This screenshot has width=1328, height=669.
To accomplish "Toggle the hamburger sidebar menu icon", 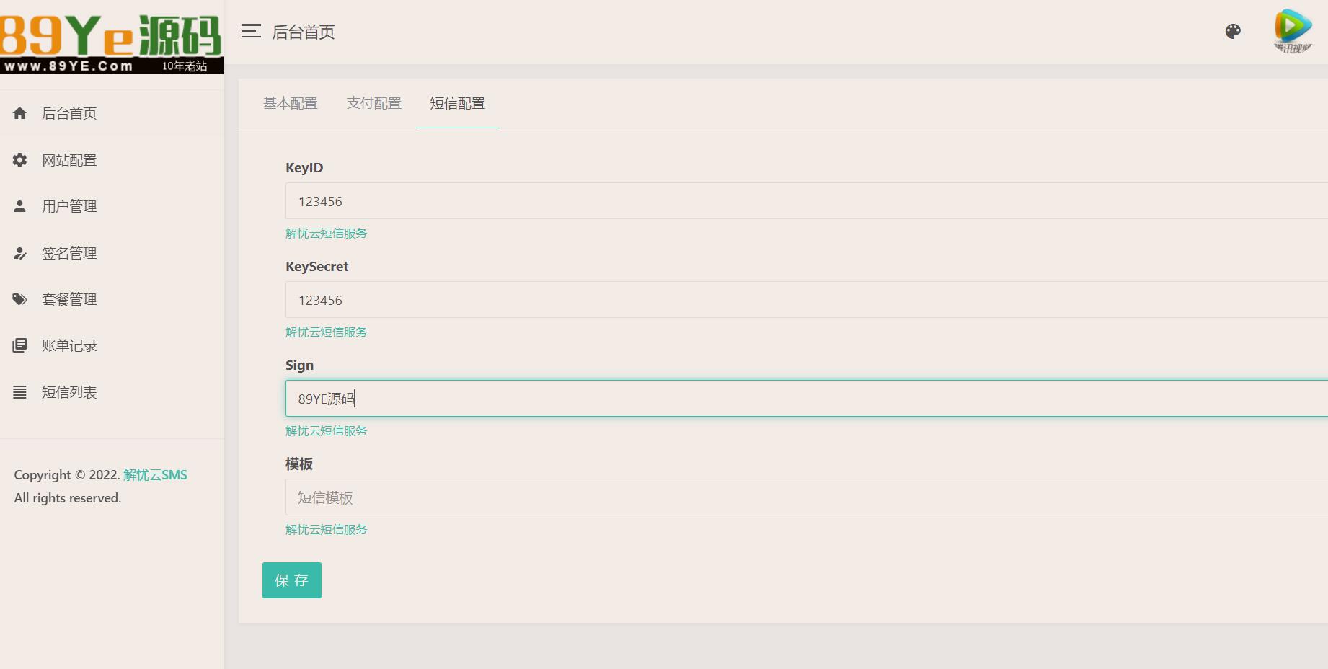I will click(251, 31).
